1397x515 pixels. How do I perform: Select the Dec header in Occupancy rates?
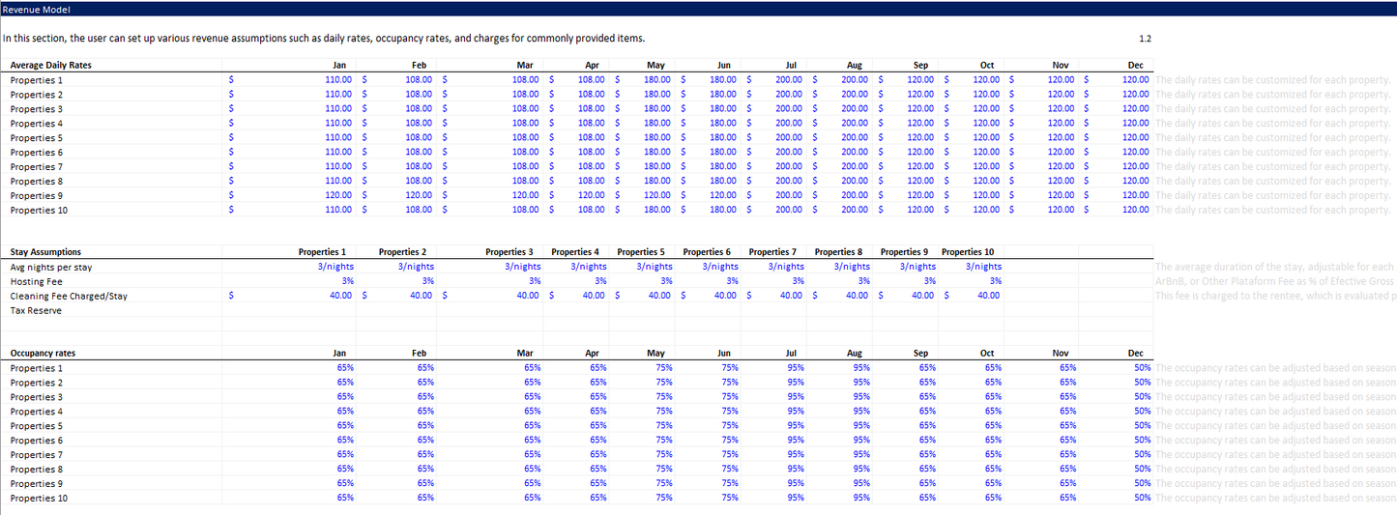[1136, 354]
